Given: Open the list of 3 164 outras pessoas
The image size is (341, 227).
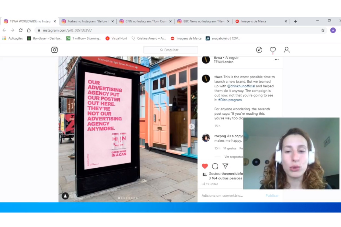Looking at the screenshot, I should pos(225,178).
